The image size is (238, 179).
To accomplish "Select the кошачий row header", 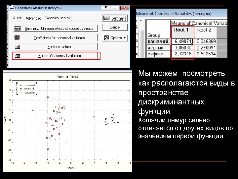I will (x=158, y=41).
